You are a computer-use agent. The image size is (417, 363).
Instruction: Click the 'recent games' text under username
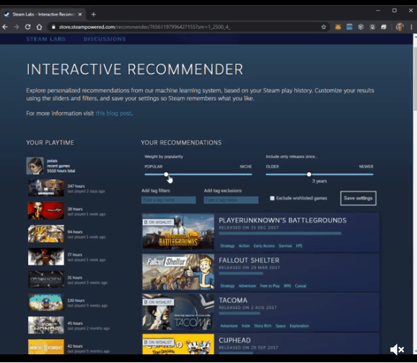point(58,166)
